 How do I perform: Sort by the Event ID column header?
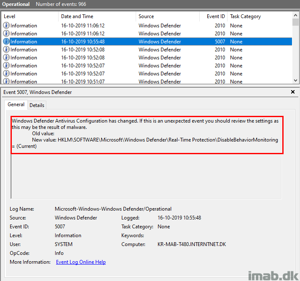(x=214, y=16)
